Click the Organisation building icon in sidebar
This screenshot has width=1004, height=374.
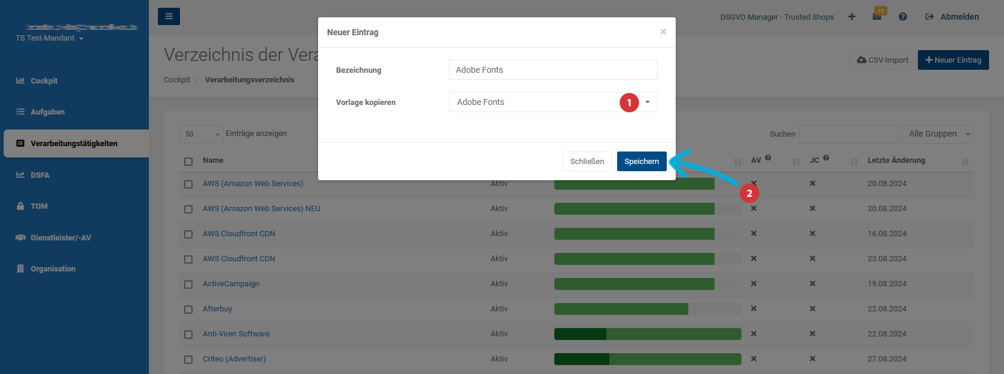pos(20,268)
